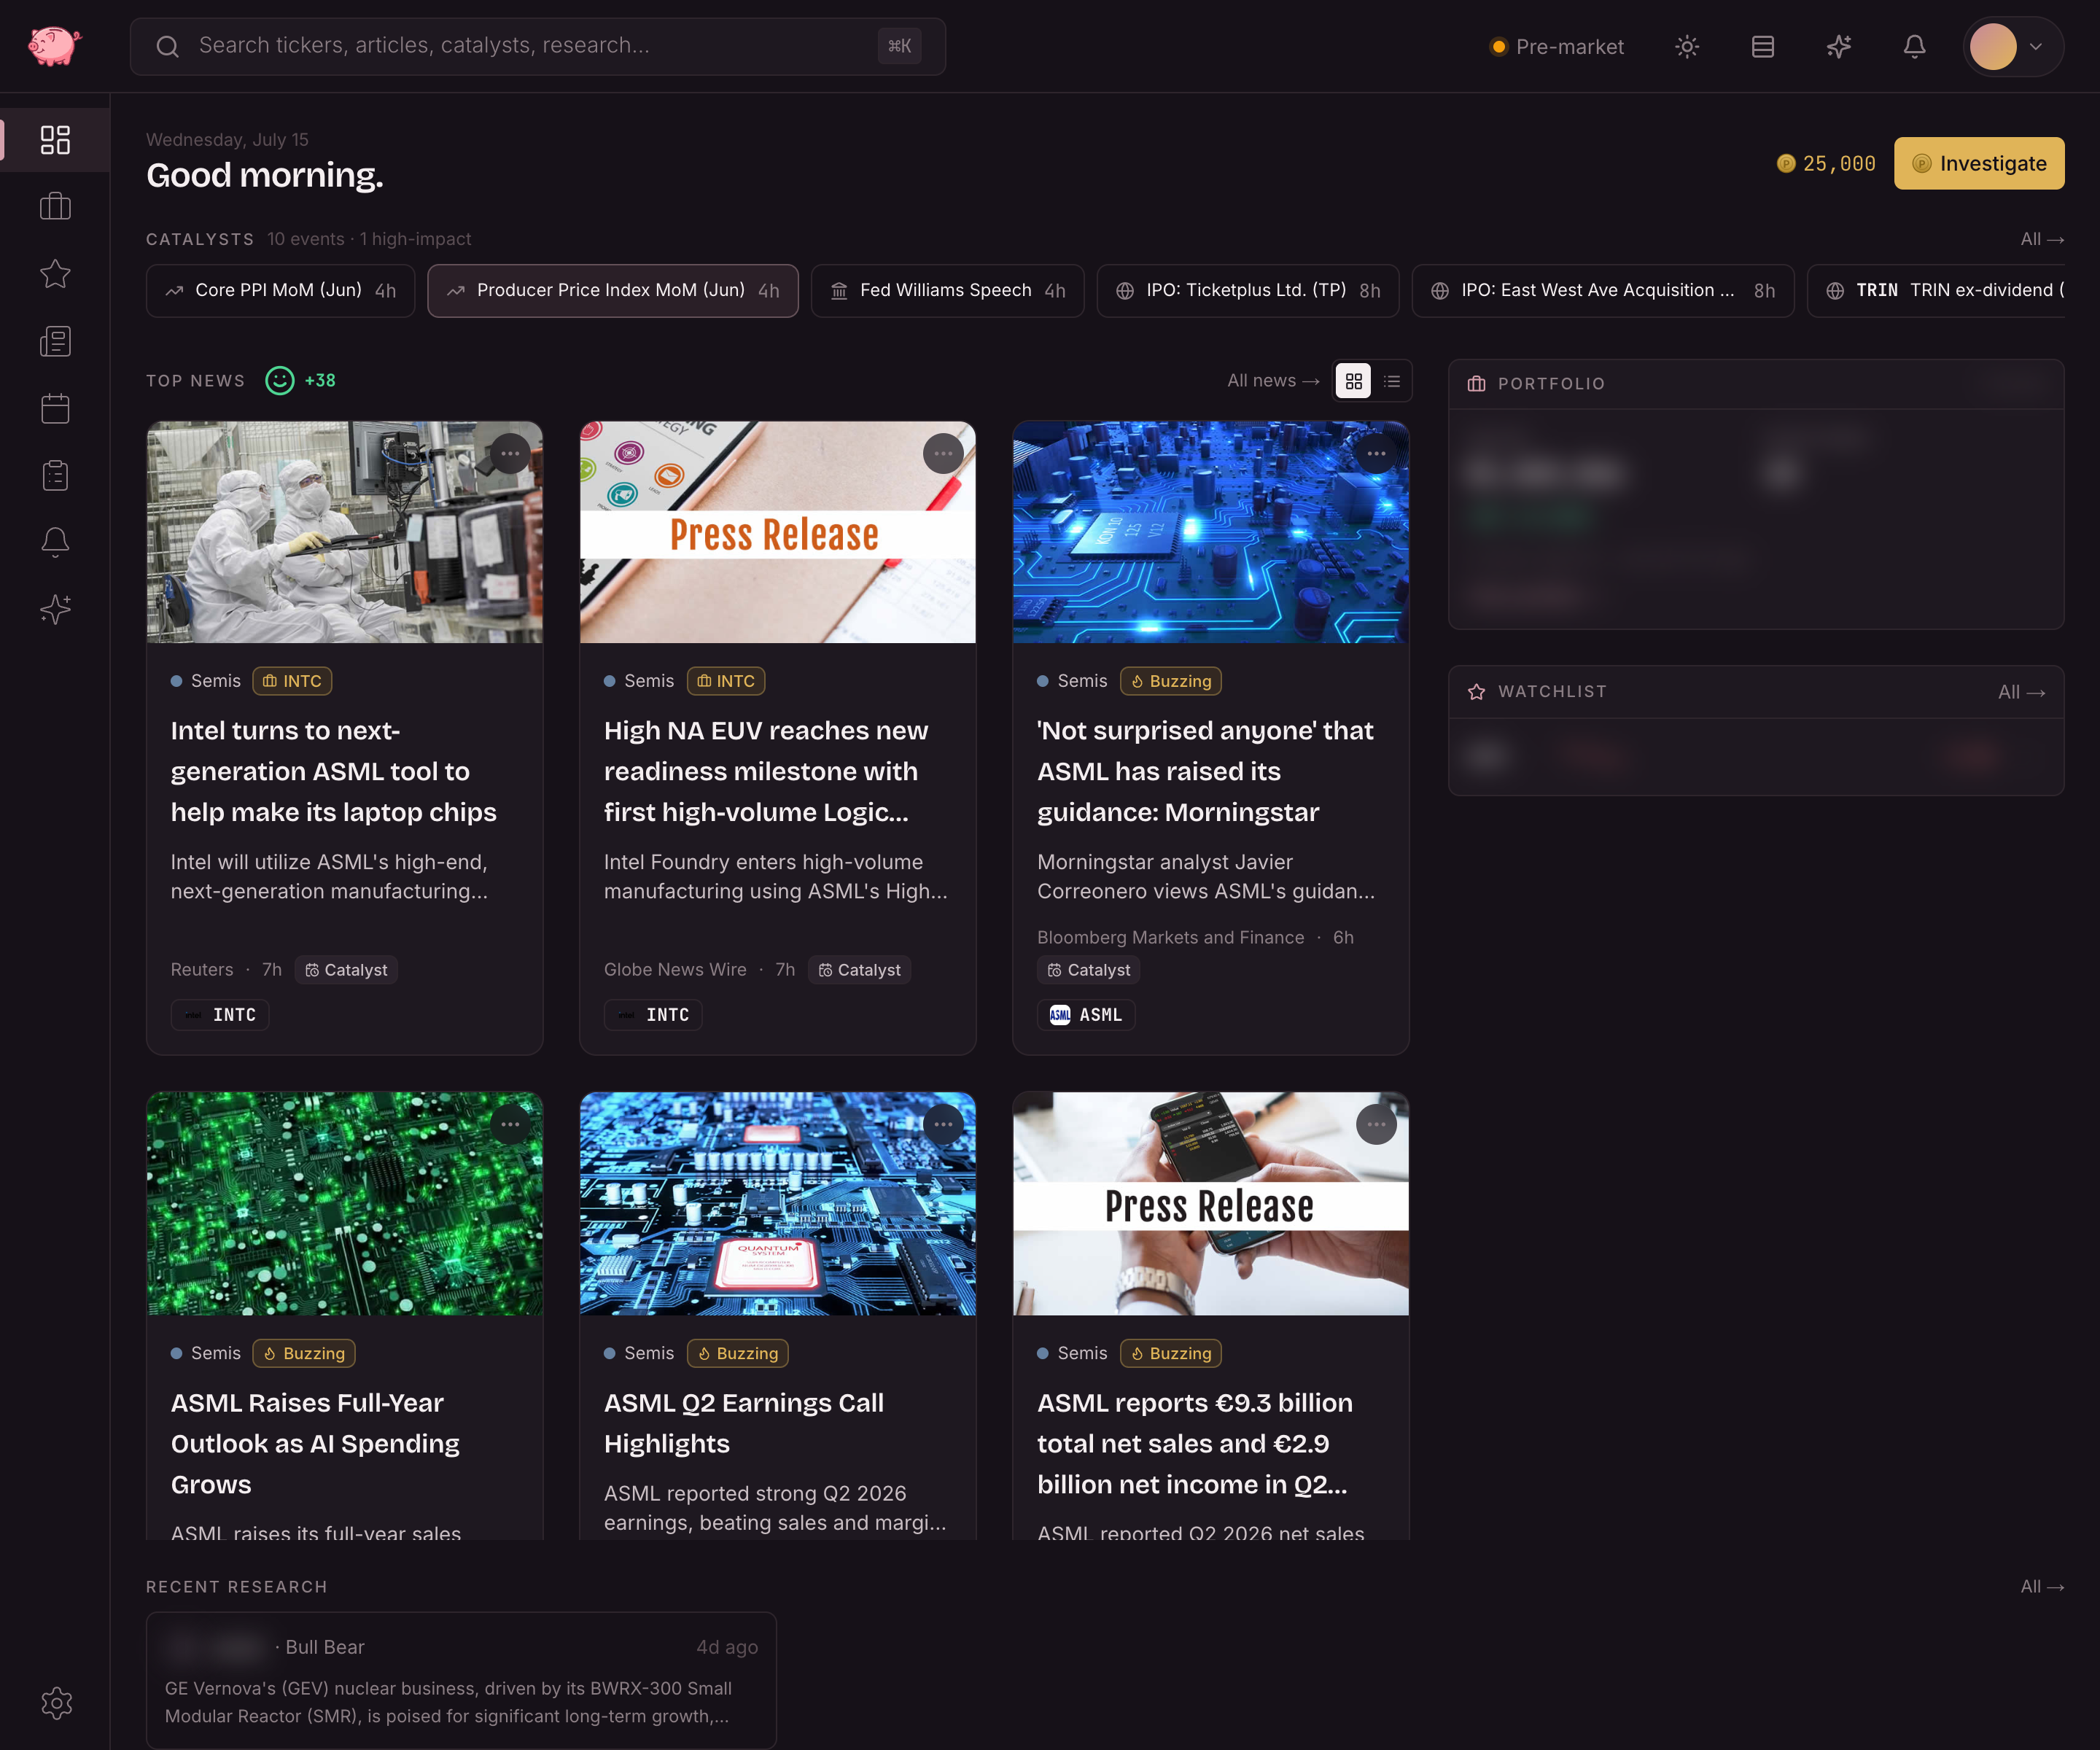Open the user avatar dropdown

click(2012, 47)
